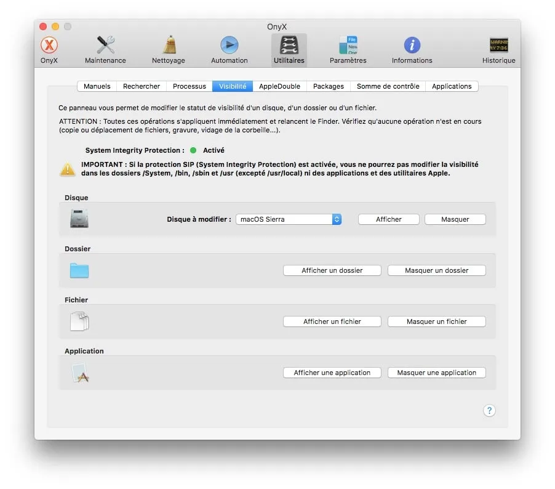The width and height of the screenshot is (555, 489).
Task: Click the app icon under Application
Action: click(x=81, y=373)
